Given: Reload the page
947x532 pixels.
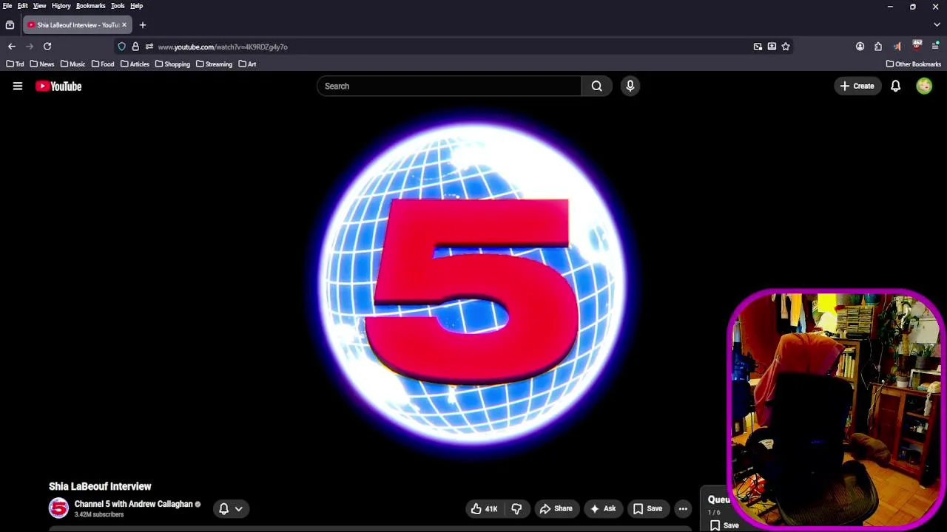Looking at the screenshot, I should (x=47, y=47).
